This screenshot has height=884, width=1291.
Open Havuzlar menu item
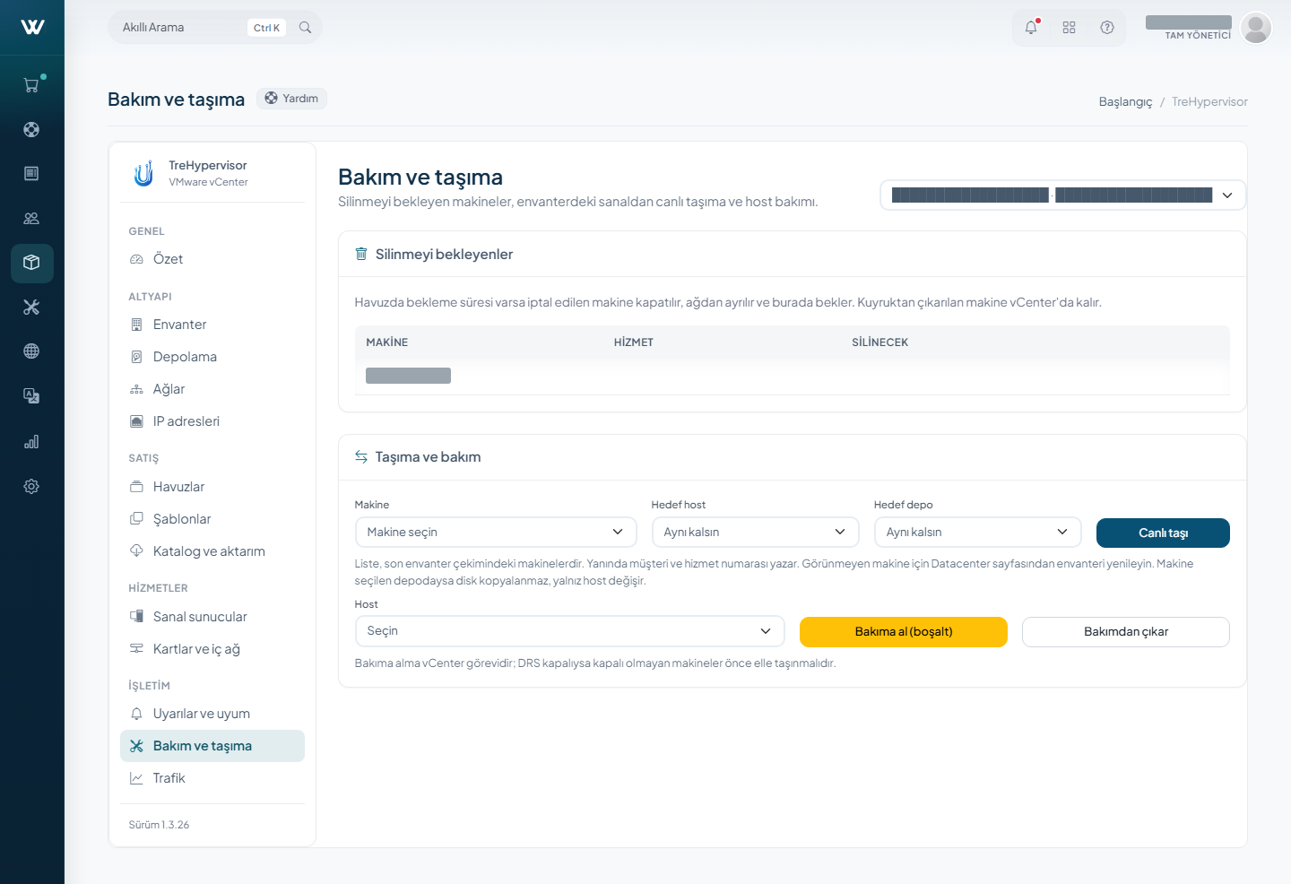[x=212, y=487]
